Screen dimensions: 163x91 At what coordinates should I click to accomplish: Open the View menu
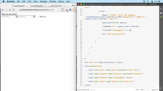35,1
